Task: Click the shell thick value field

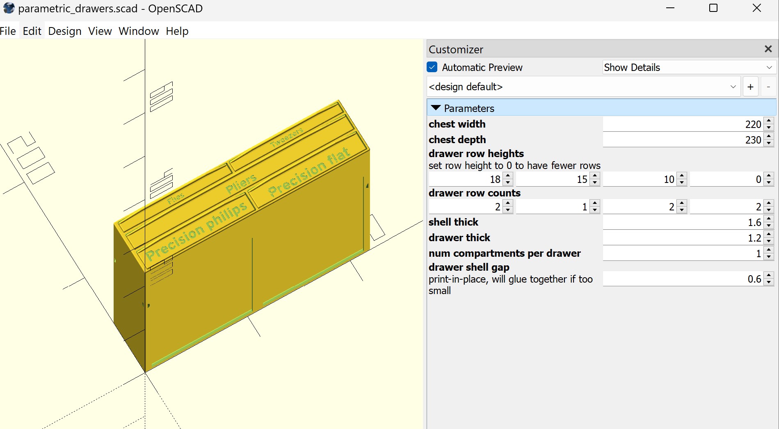Action: click(x=683, y=222)
